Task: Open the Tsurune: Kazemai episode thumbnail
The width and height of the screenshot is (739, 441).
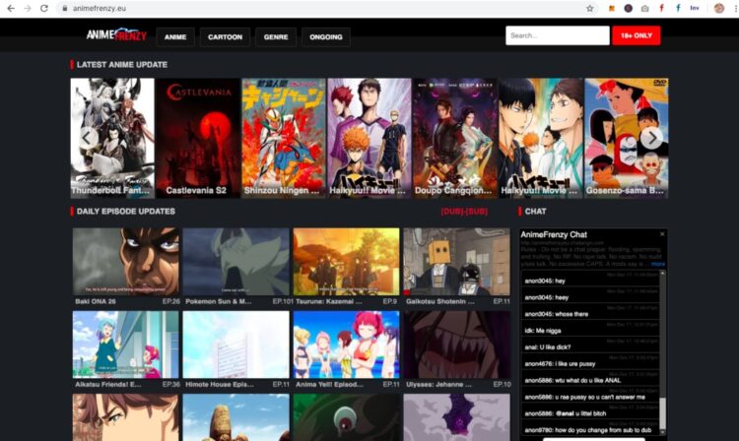Action: [347, 262]
